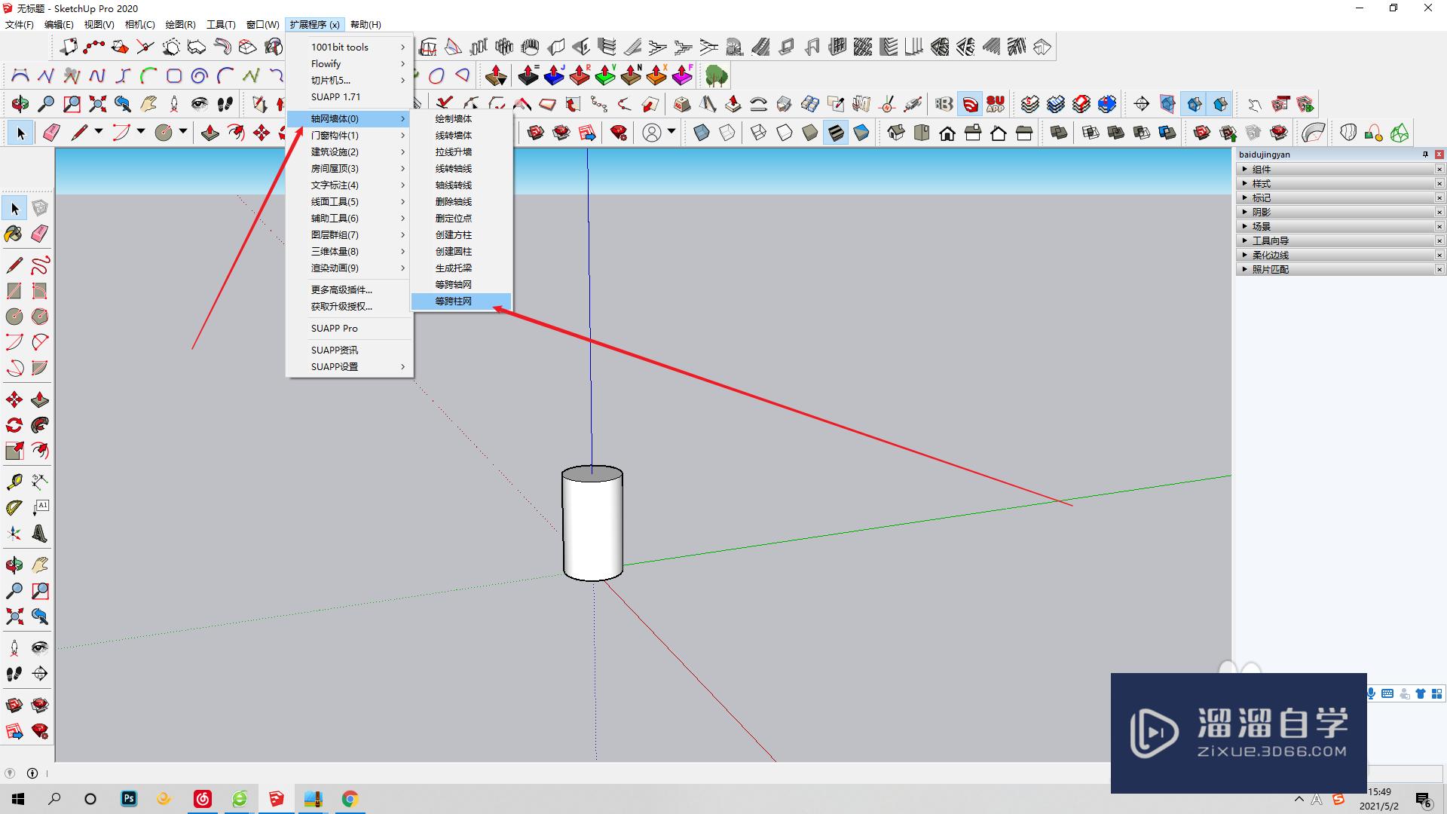Pick the Text label tool with A1 icon
The height and width of the screenshot is (814, 1447).
coord(40,508)
